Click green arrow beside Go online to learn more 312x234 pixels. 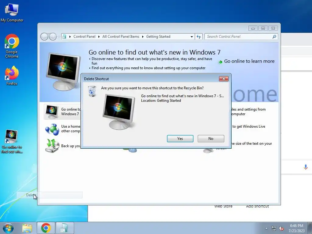coord(221,62)
